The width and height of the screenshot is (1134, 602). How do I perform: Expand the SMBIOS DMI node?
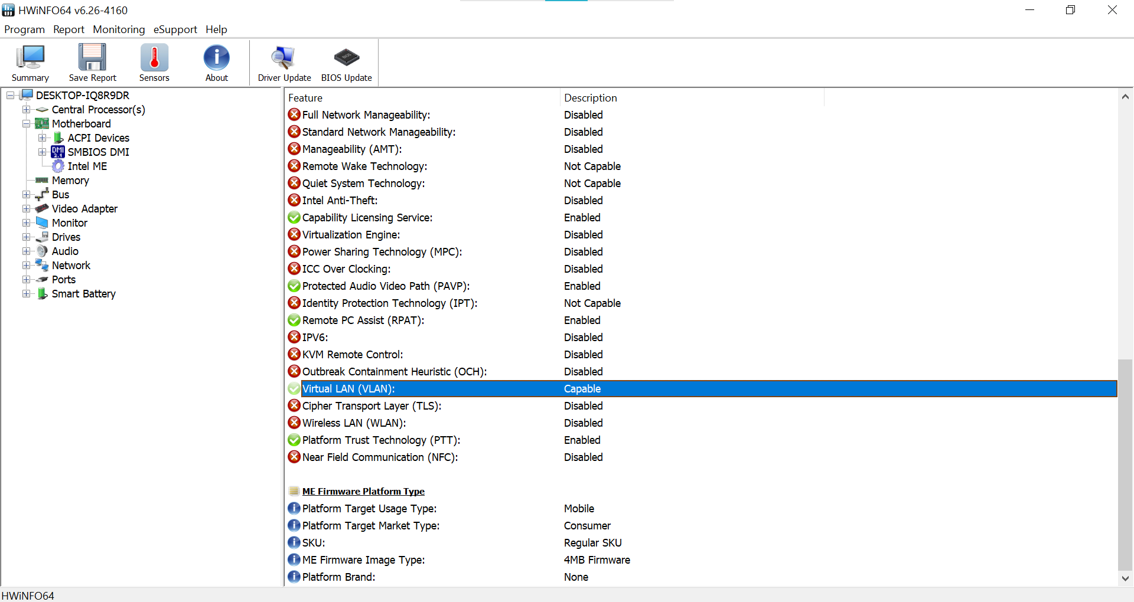coord(42,152)
